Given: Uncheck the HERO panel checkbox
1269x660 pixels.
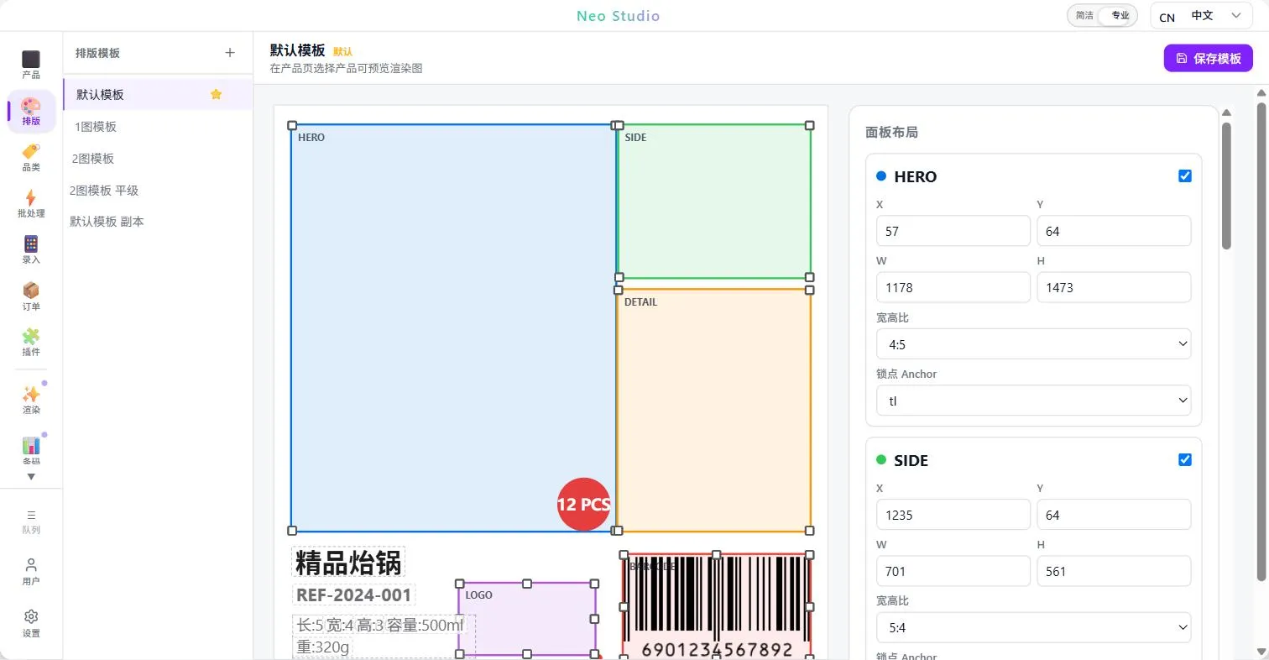Looking at the screenshot, I should coord(1185,176).
